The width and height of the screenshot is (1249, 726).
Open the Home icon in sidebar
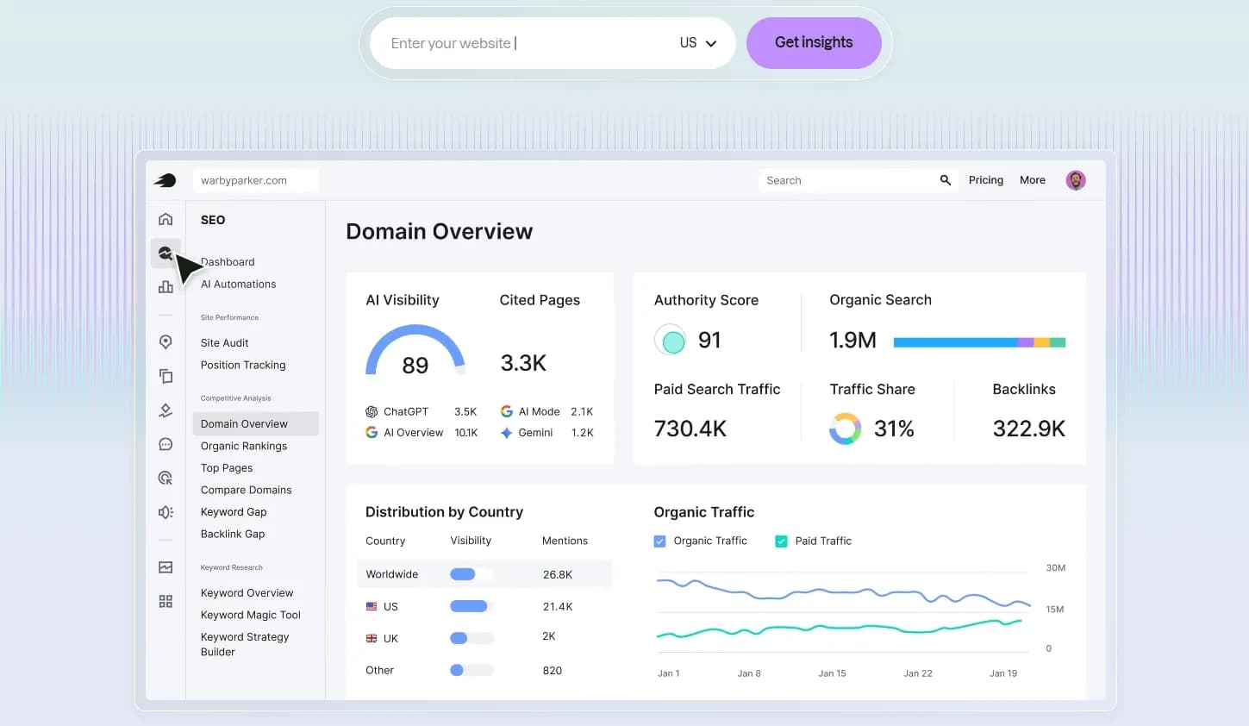pyautogui.click(x=165, y=219)
